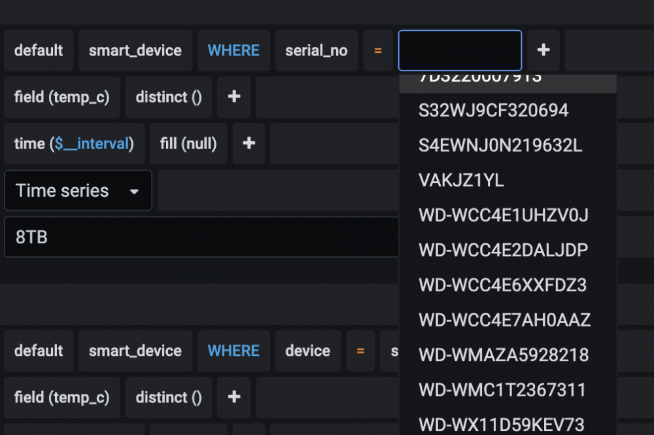Select serial S4EWNJ0N219632L from list
Viewport: 654px width, 435px height.
click(508, 146)
